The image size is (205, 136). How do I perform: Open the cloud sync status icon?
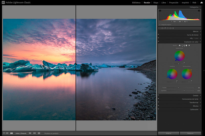[x=201, y=3]
